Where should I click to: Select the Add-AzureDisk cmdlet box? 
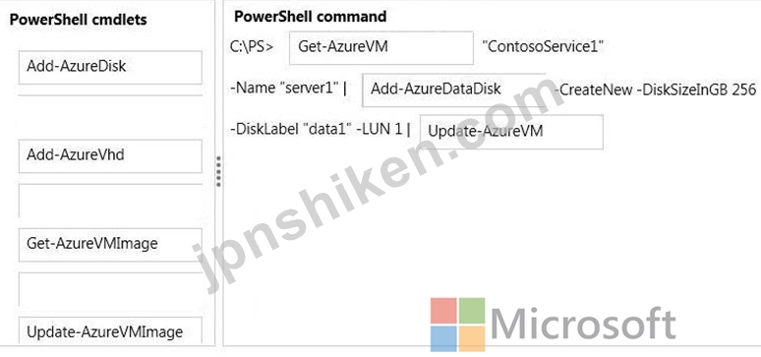(x=110, y=67)
